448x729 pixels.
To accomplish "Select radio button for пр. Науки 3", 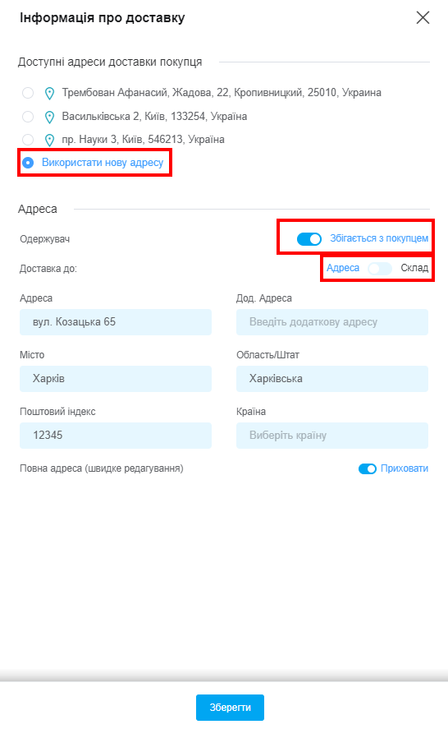I will click(28, 140).
